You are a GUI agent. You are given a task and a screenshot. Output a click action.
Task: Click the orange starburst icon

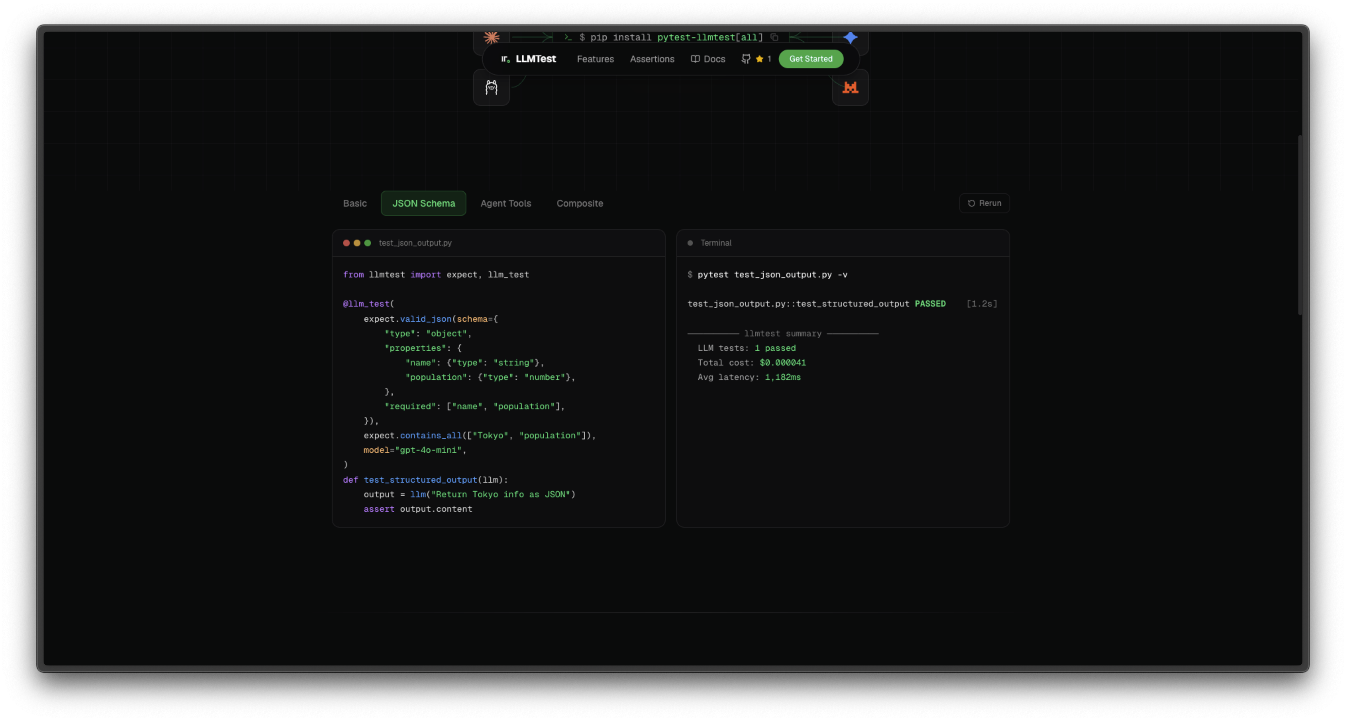[492, 37]
